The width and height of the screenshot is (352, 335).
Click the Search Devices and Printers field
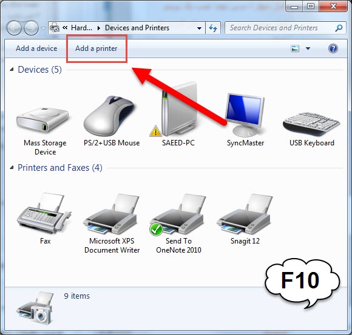tap(281, 28)
